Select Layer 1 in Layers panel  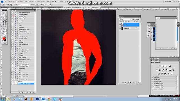click(129, 25)
